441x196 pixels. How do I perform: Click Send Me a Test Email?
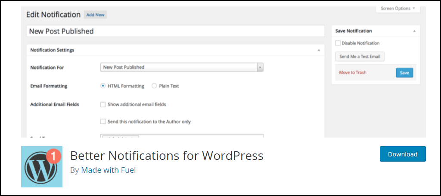360,56
